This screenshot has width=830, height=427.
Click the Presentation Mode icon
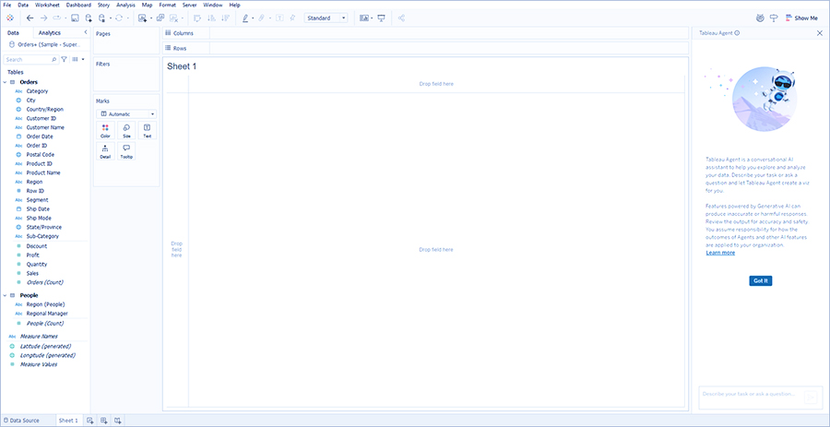click(x=381, y=18)
